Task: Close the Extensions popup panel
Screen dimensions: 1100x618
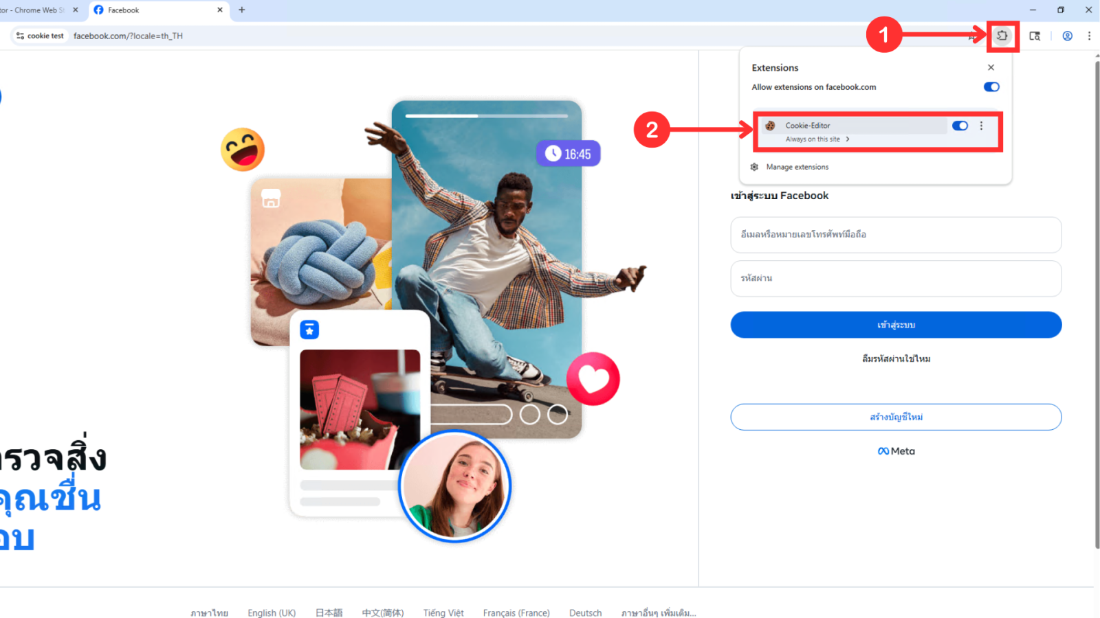Action: coord(991,67)
